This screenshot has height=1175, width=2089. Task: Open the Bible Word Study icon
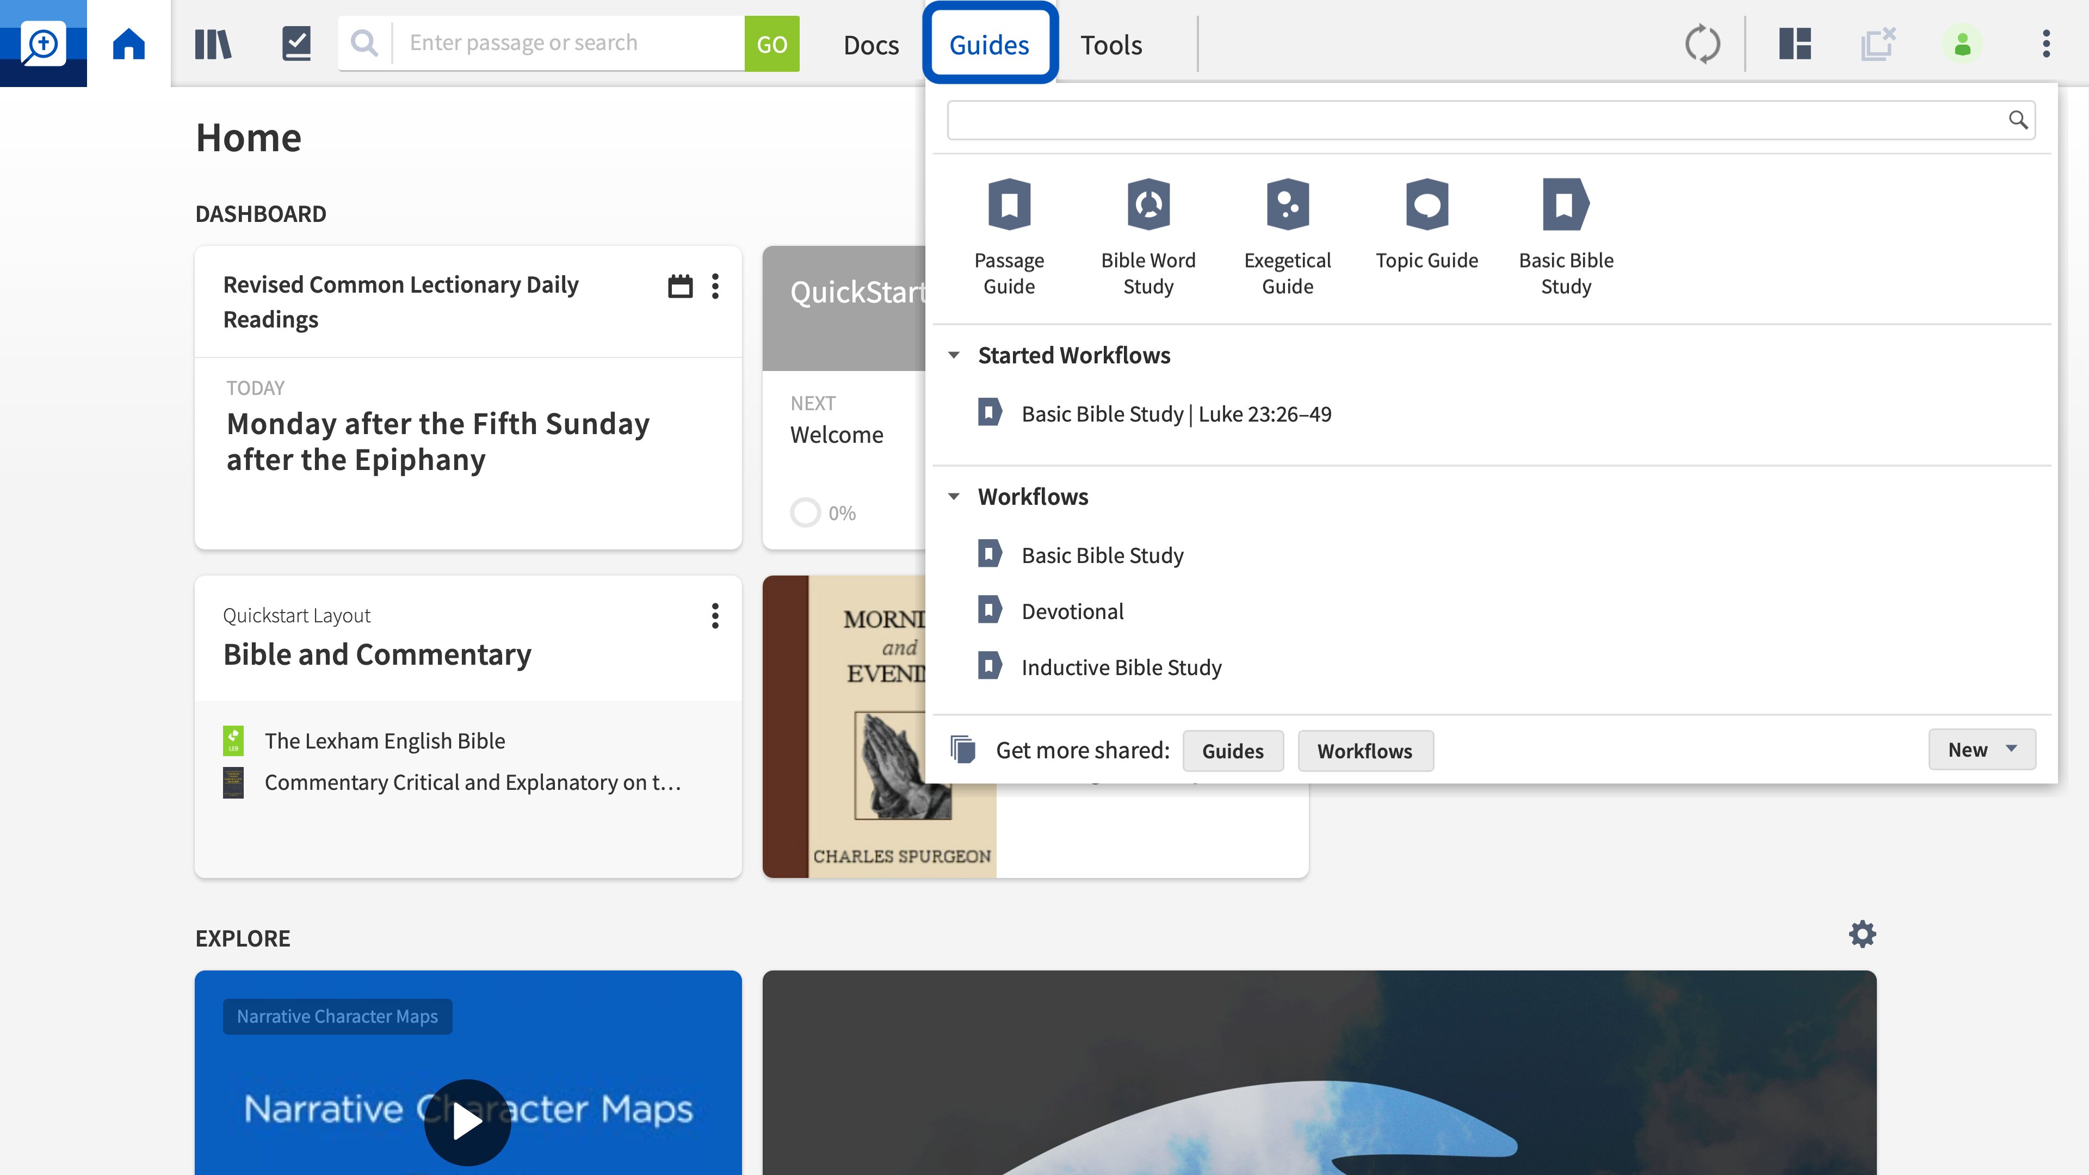pyautogui.click(x=1148, y=205)
